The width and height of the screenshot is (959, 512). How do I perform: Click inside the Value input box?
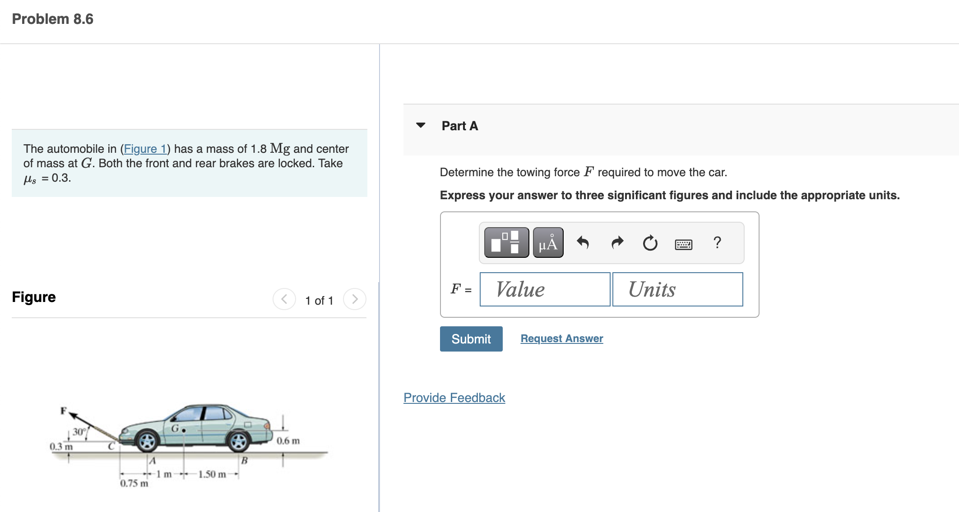[x=545, y=289]
